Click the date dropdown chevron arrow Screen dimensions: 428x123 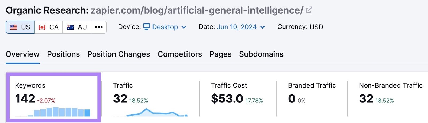click(263, 27)
